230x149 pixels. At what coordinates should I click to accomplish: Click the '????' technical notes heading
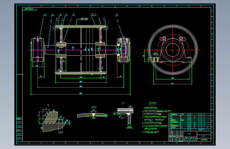(153, 104)
